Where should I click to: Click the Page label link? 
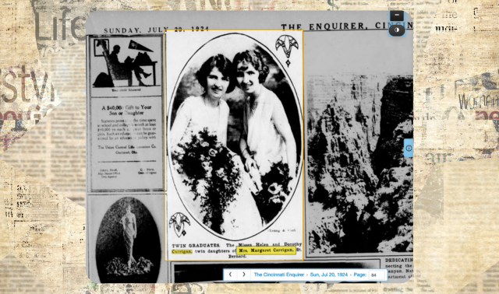[x=359, y=275]
